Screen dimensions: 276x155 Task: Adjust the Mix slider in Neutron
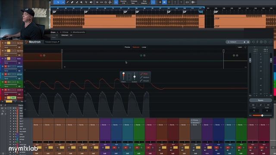[262, 115]
